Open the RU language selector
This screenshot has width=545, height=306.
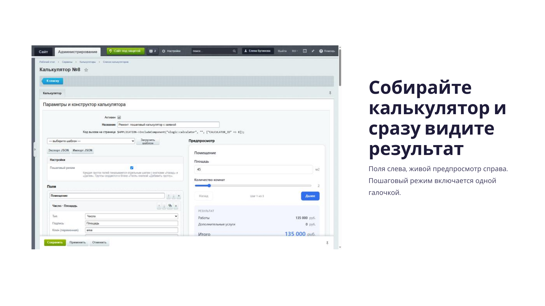click(295, 51)
